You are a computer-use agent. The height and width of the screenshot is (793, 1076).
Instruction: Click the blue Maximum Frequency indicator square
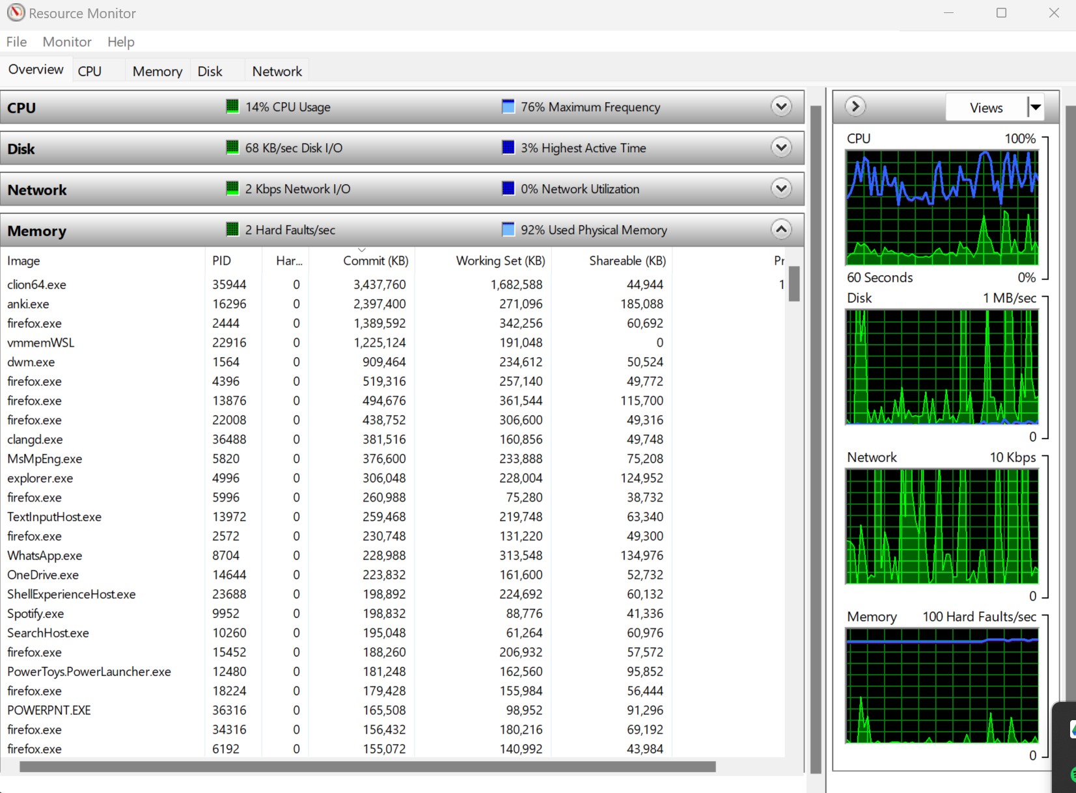point(508,106)
